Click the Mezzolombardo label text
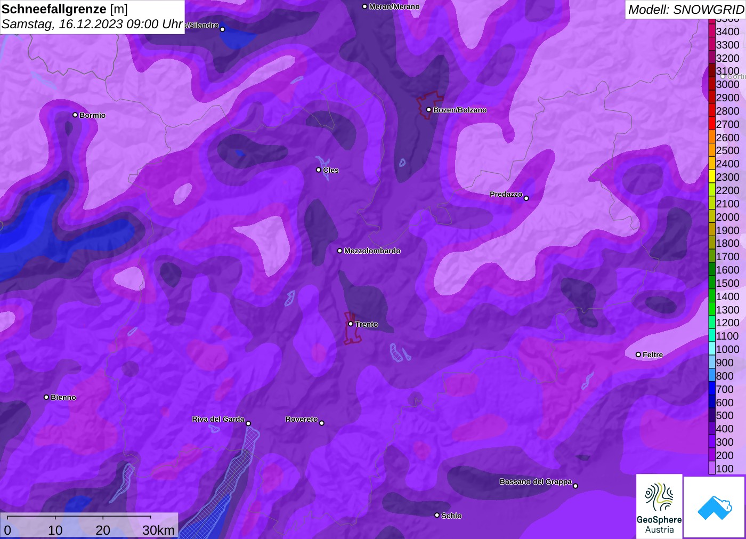Screen dimensions: 746x539 pos(372,251)
